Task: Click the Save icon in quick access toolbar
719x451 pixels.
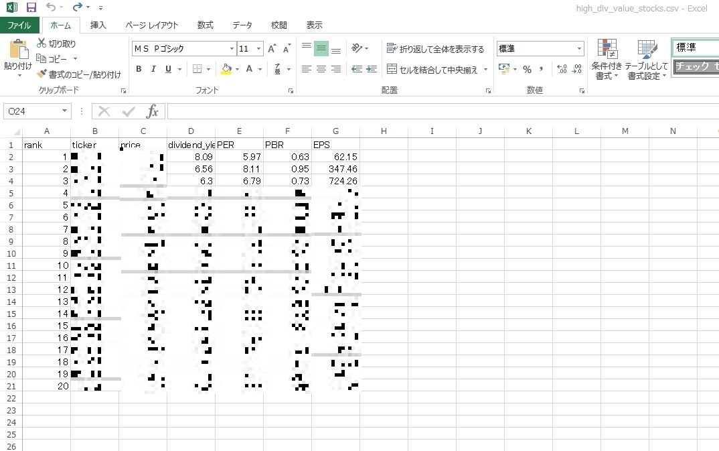Action: (31, 7)
